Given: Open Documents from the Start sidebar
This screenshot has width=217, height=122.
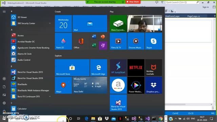Looking at the screenshot, I should [x=4, y=87].
